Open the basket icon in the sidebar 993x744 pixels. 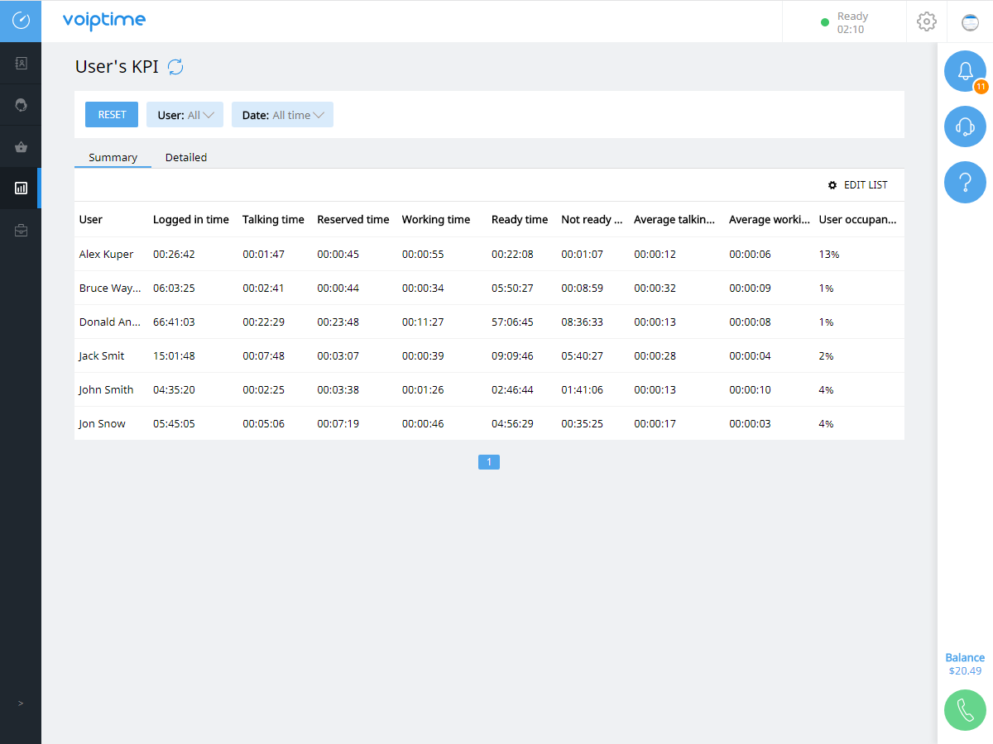(20, 146)
